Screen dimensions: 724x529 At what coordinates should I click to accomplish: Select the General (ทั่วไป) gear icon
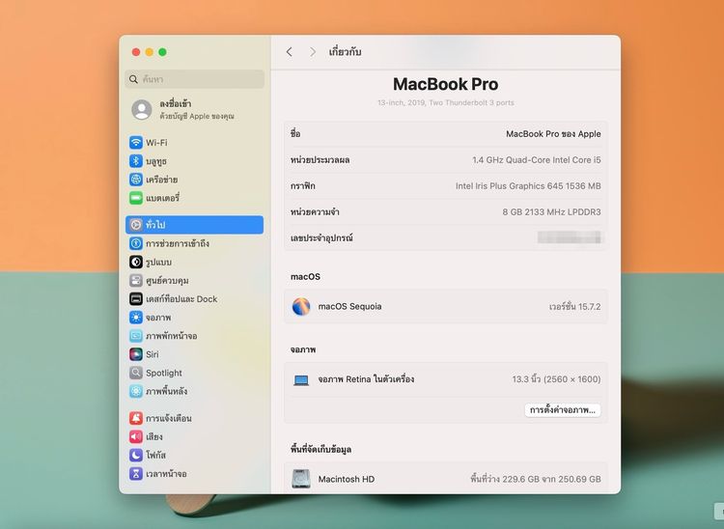click(x=136, y=225)
